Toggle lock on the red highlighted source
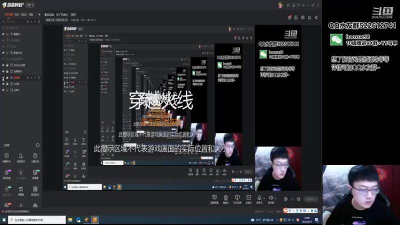This screenshot has width=400, height=225. pyautogui.click(x=7, y=77)
